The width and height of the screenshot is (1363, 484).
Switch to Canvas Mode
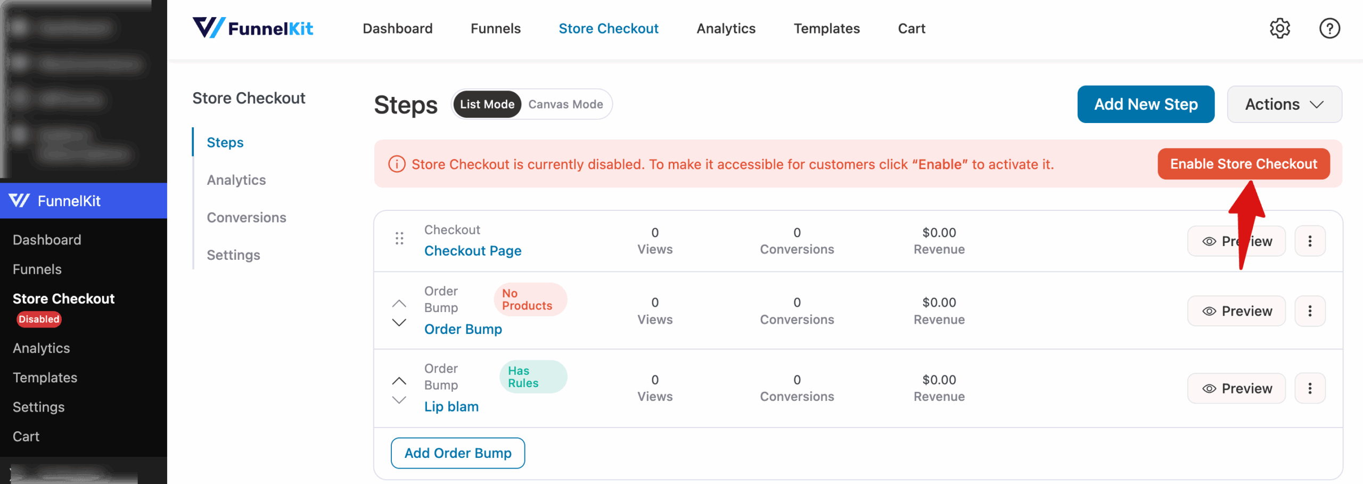[565, 104]
